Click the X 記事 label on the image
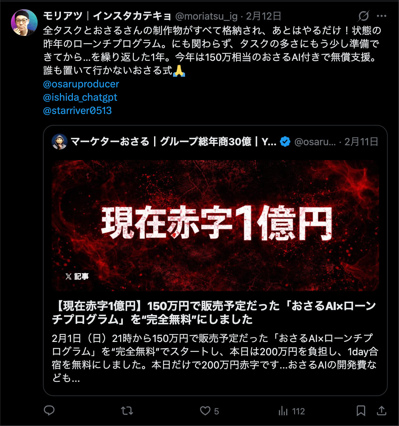This screenshot has height=426, width=399. tap(77, 276)
